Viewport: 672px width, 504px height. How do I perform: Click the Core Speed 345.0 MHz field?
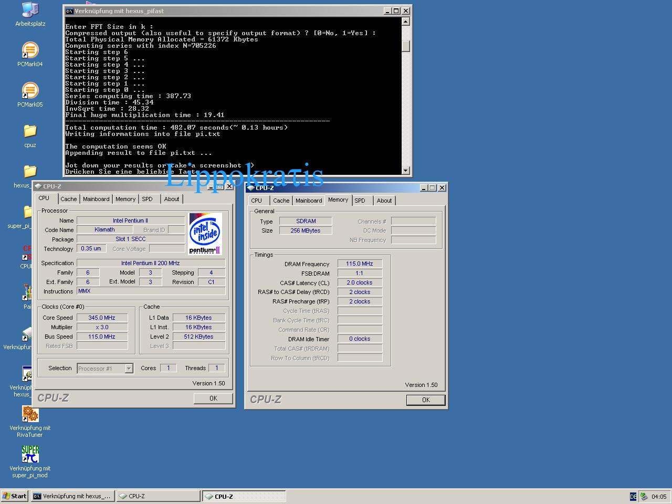tap(102, 318)
